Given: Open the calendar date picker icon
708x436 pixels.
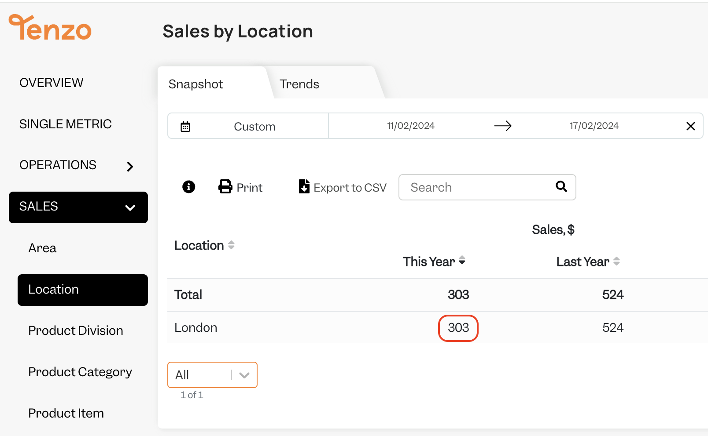Looking at the screenshot, I should [x=185, y=127].
